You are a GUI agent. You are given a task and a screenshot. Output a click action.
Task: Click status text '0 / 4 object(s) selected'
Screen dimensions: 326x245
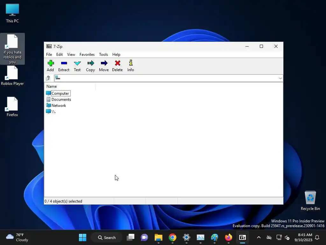(63, 201)
